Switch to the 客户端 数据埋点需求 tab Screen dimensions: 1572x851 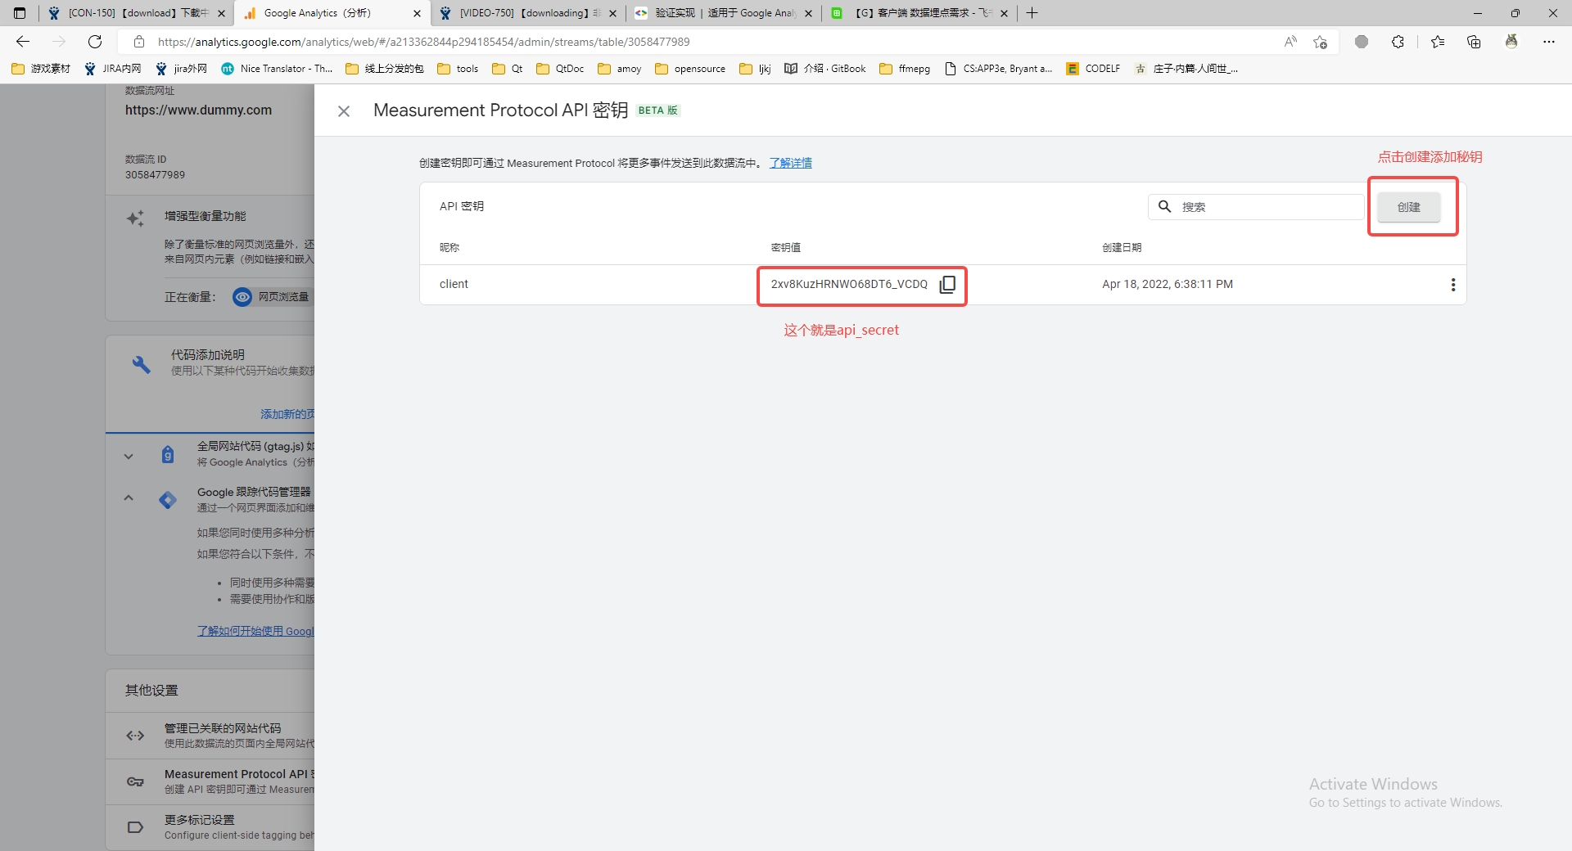click(919, 13)
